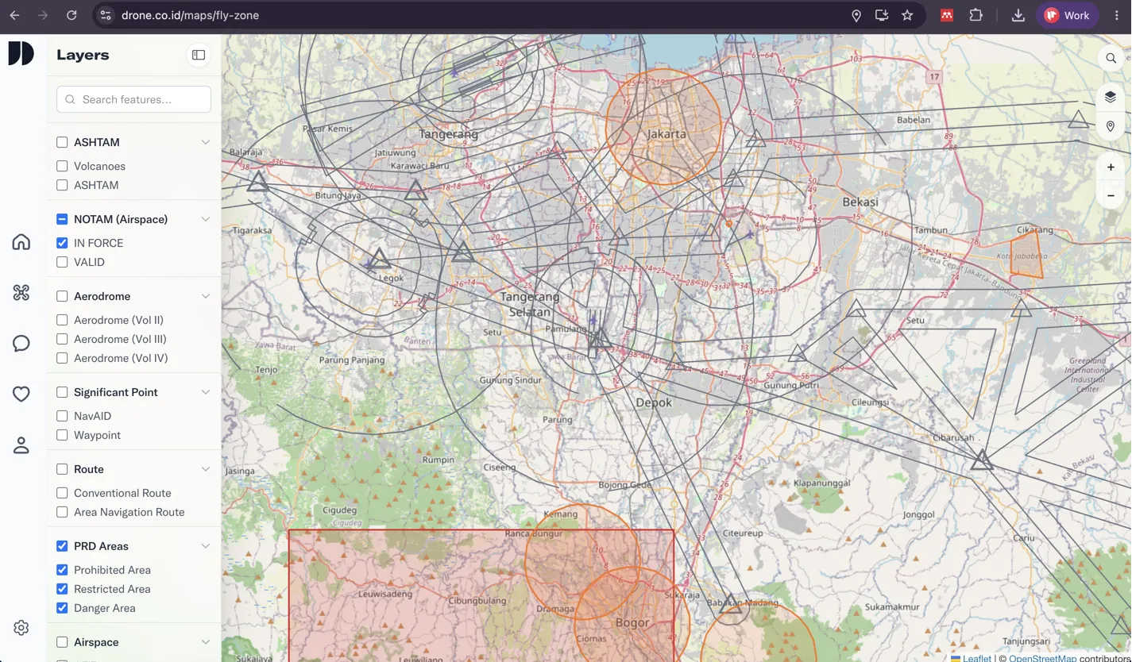Uncheck the IN FORCE layer checkbox
The image size is (1132, 662).
click(x=62, y=243)
